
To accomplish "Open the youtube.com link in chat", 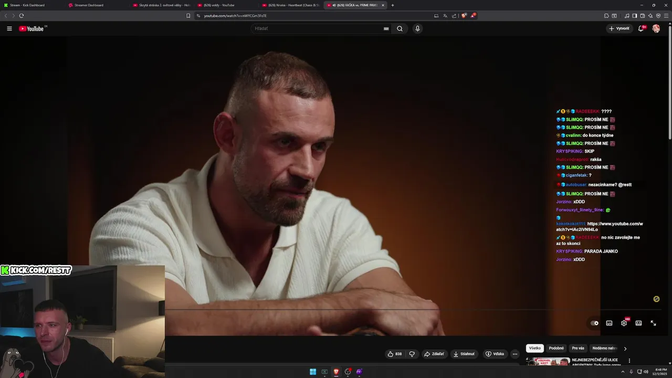I will 600,227.
